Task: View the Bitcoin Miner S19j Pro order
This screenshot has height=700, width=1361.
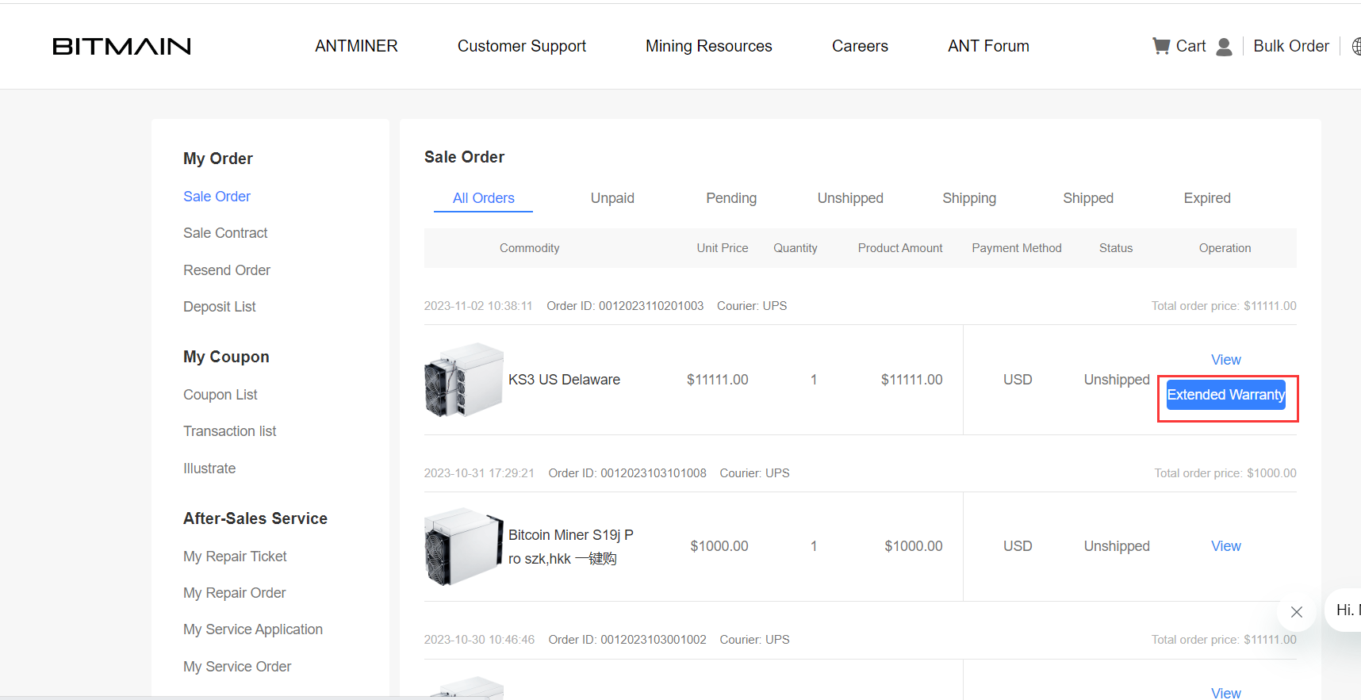Action: tap(1226, 546)
